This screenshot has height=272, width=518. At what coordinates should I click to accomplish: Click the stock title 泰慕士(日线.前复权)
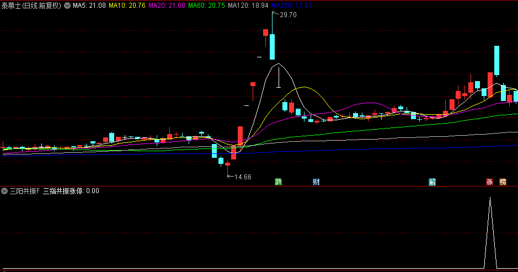pos(31,6)
